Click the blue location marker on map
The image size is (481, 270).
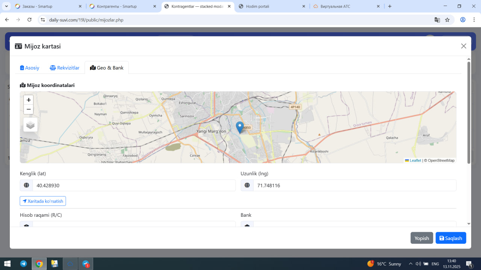click(x=239, y=127)
